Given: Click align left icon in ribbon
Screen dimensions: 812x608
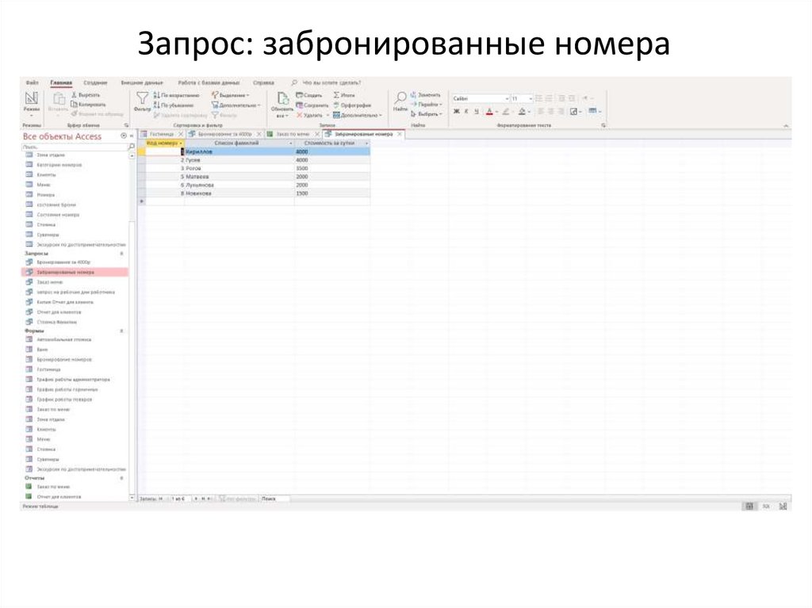Looking at the screenshot, I should click(541, 111).
